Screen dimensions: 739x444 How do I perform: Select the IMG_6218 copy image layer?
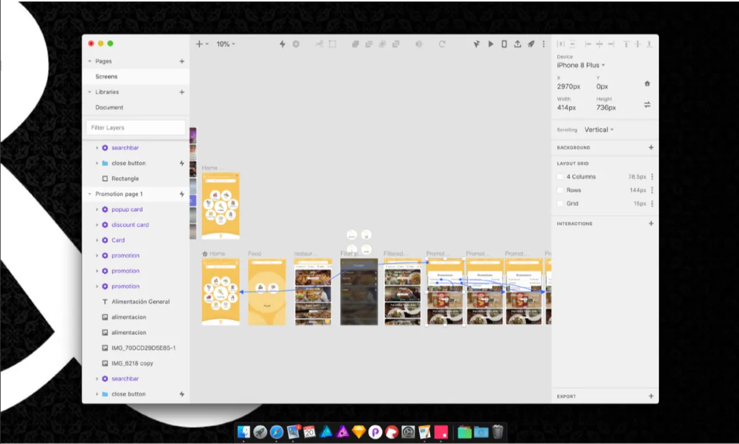pyautogui.click(x=136, y=363)
